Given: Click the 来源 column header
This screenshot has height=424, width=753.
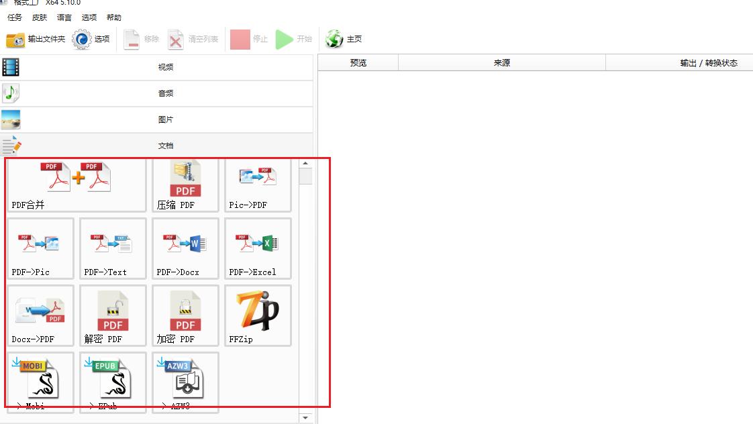Looking at the screenshot, I should [502, 63].
